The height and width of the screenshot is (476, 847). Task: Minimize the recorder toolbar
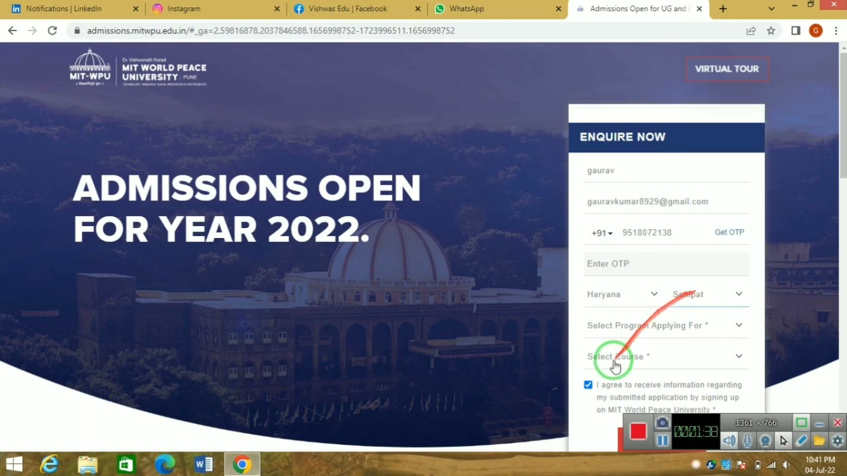[x=819, y=422]
